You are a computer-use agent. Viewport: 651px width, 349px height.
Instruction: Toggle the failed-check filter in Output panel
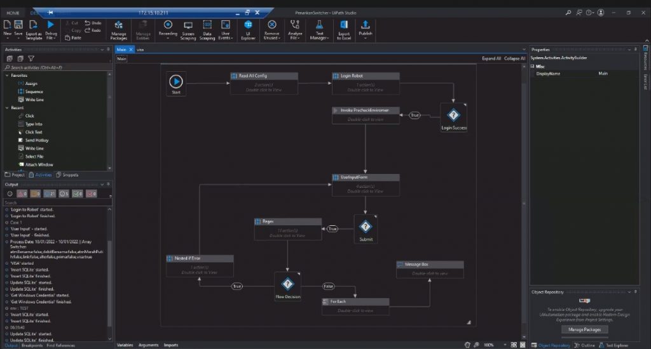[92, 194]
